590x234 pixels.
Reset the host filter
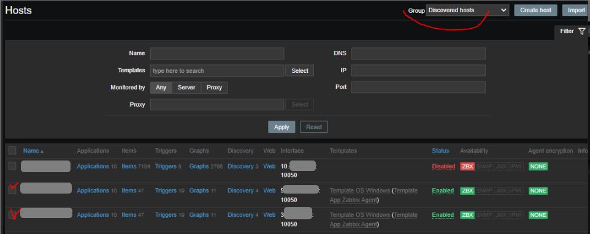(314, 127)
